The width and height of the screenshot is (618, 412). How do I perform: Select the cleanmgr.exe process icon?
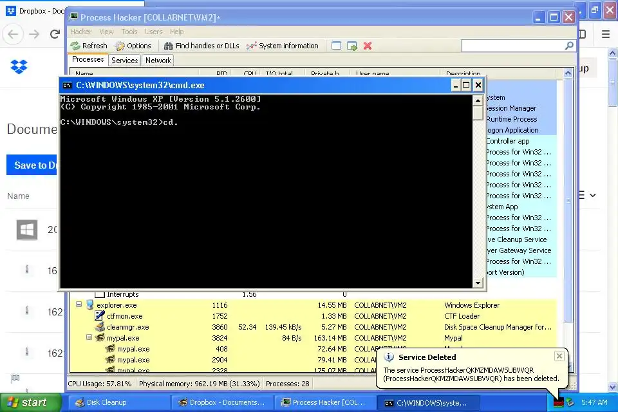[x=100, y=327]
